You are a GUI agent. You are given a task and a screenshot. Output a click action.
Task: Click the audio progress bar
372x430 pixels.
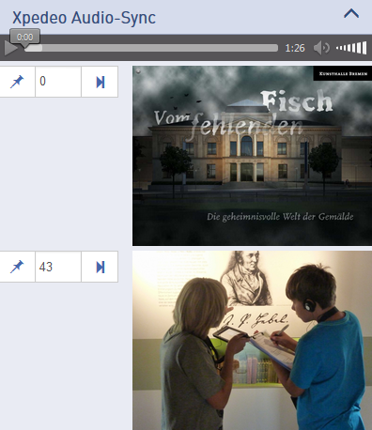pyautogui.click(x=151, y=48)
